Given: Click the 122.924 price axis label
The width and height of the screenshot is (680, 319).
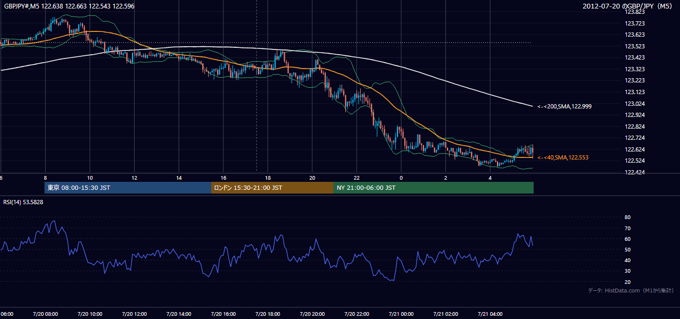Looking at the screenshot, I should pos(634,115).
